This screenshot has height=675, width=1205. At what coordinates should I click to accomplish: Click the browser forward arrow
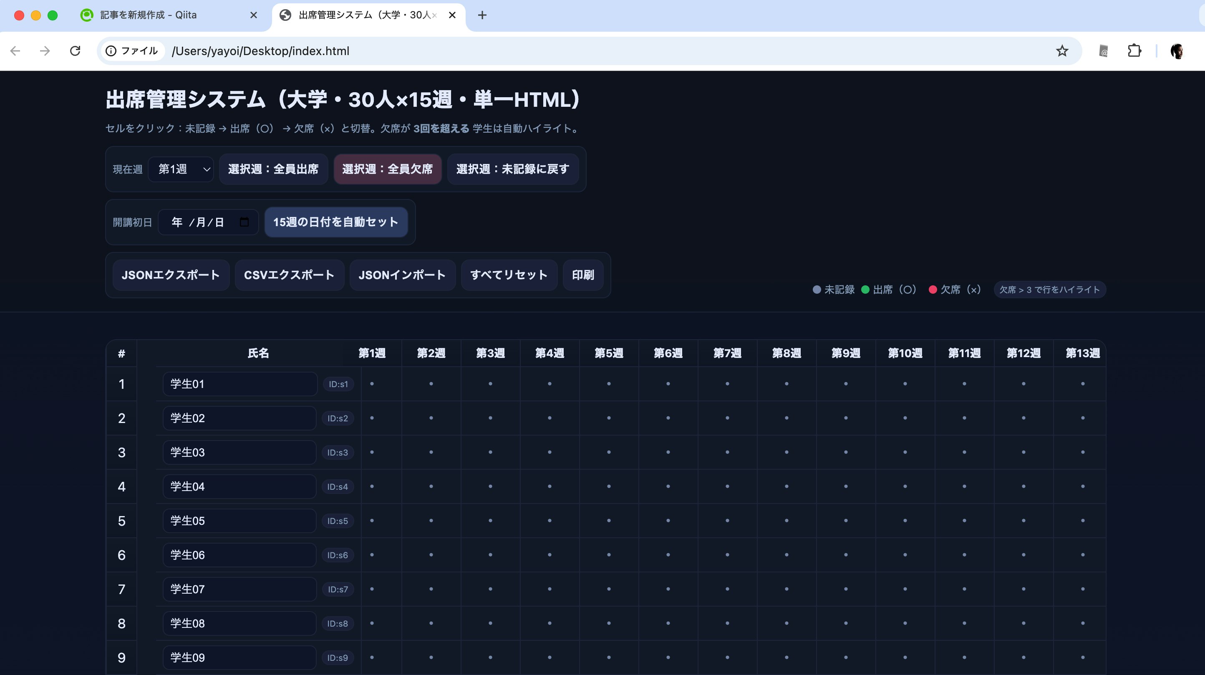pos(45,50)
